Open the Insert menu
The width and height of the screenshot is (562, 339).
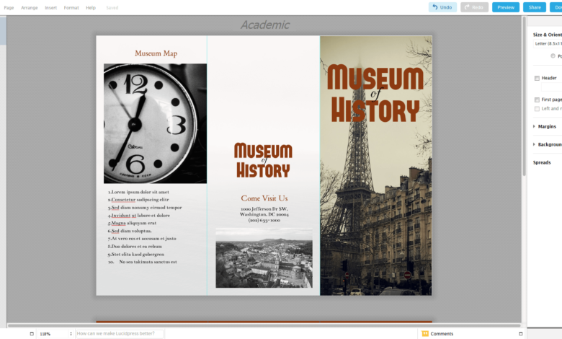pos(51,7)
